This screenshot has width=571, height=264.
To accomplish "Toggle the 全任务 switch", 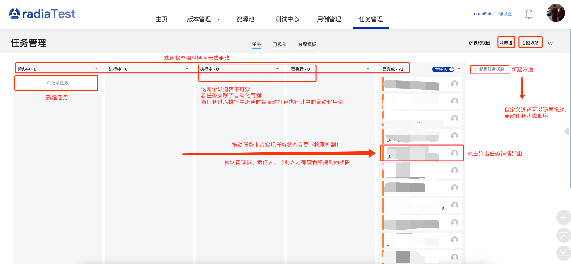I will [443, 69].
